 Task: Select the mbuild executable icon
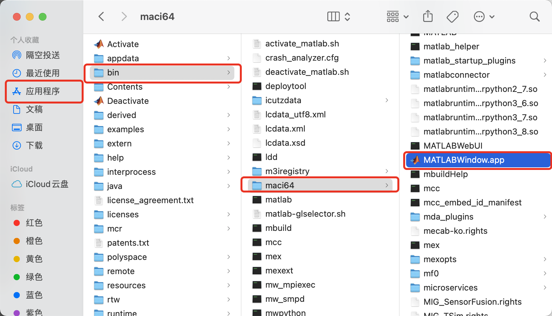(x=257, y=228)
